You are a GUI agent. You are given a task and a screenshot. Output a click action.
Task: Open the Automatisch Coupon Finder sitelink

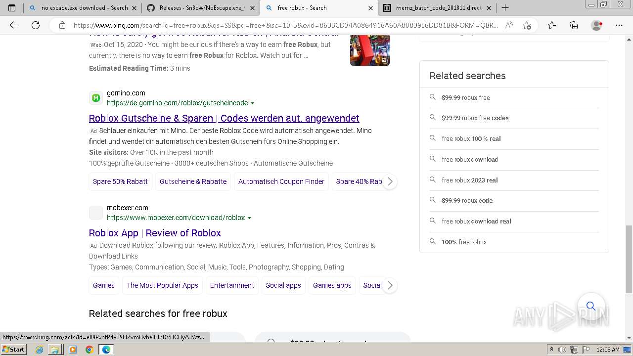281,181
